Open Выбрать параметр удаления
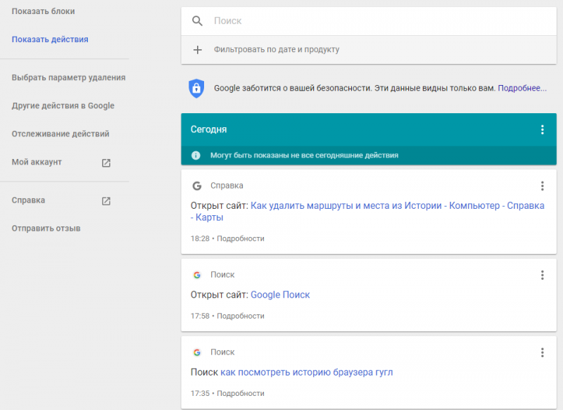The image size is (563, 410). 68,77
